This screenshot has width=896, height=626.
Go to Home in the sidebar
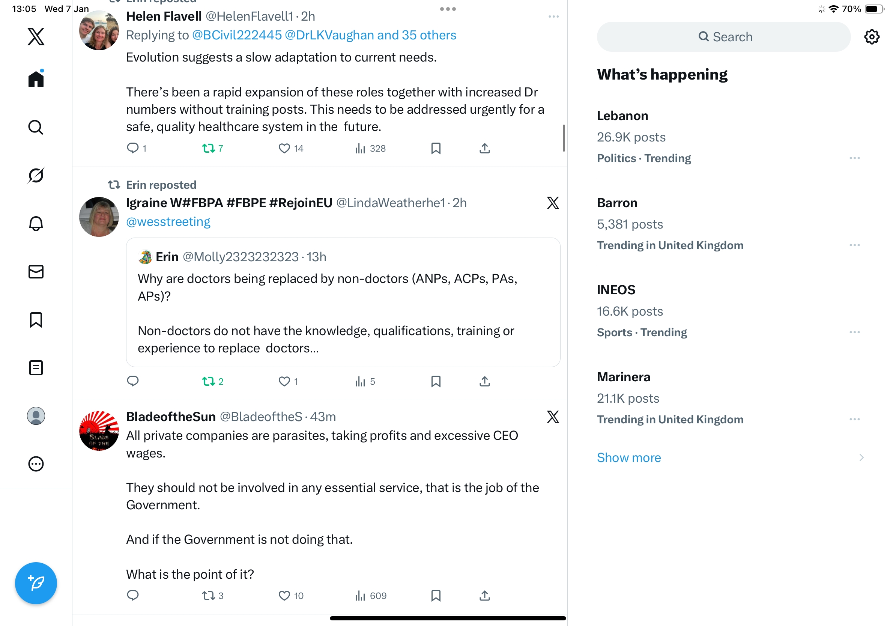coord(36,79)
